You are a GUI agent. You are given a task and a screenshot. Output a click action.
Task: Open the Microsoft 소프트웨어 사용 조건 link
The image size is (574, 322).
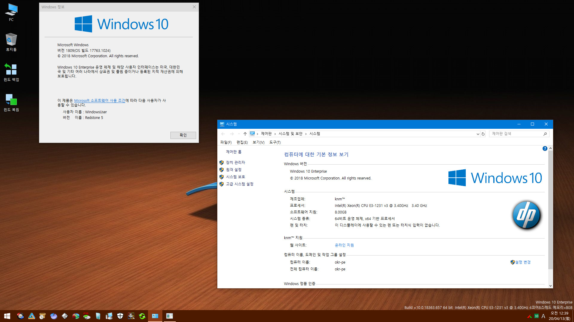(100, 100)
